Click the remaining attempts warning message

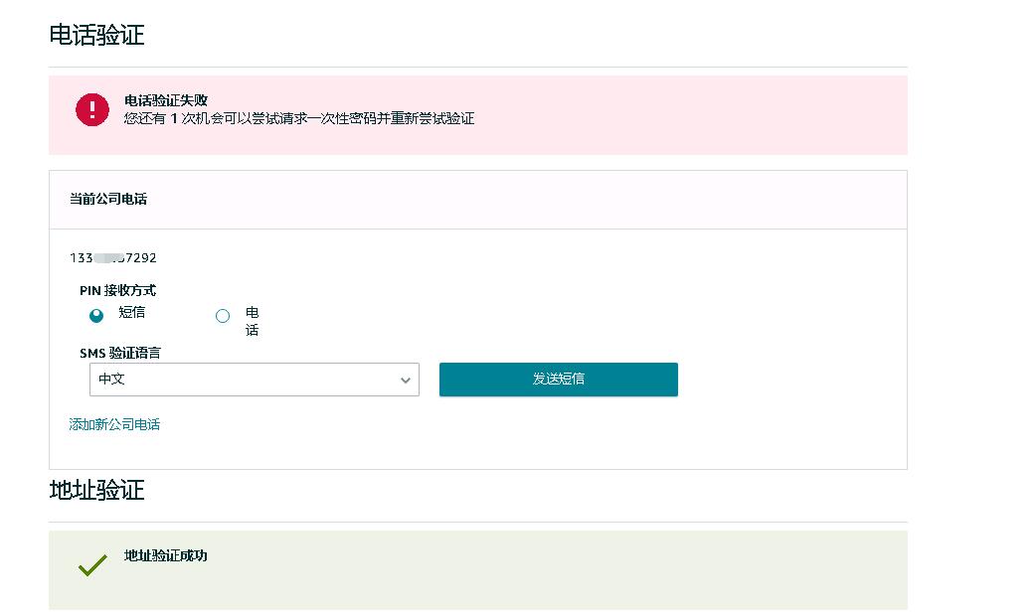point(299,119)
